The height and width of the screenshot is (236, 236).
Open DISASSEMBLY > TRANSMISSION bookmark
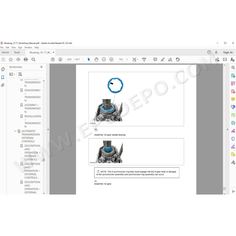coord(32,95)
